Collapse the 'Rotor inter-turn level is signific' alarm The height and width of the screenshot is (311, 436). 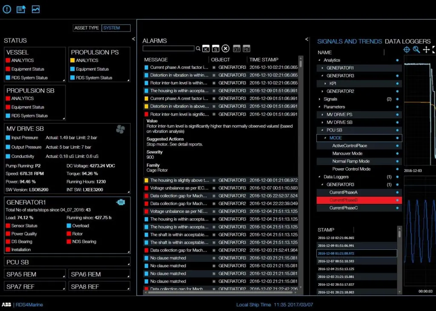(x=214, y=114)
